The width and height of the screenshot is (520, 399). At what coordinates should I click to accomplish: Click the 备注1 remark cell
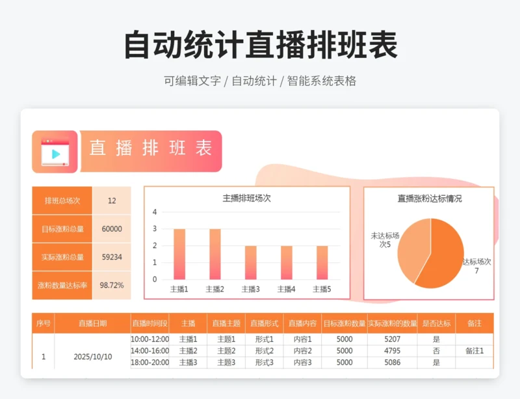[474, 351]
